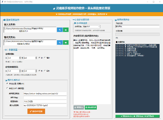This screenshot has height=120, width=163.
Task: Click stepper arrows on 定格持续时间 start value
Action: tap(19, 71)
